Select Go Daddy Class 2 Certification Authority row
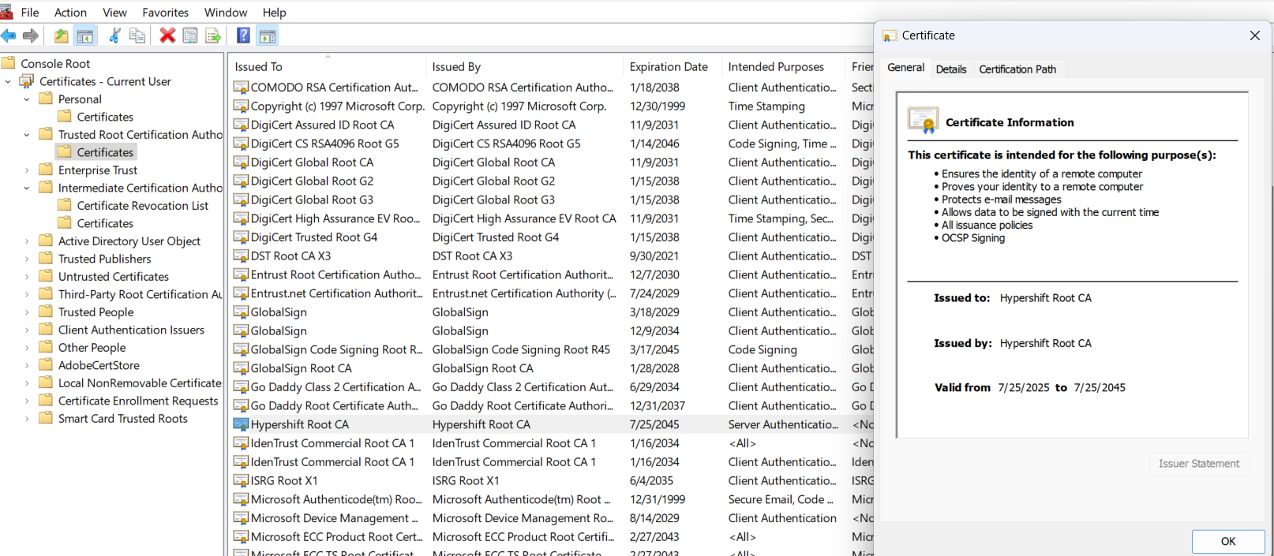 pos(553,387)
